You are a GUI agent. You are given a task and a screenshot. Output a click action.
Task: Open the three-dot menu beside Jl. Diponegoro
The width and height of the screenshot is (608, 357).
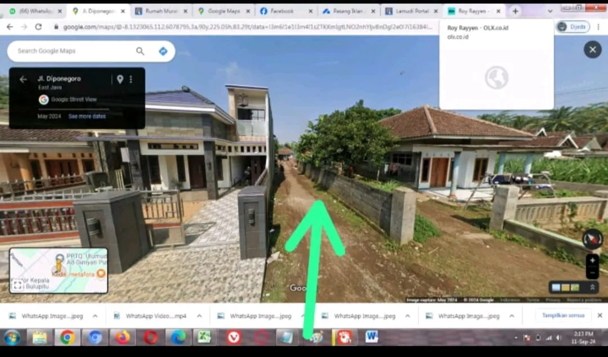coord(131,79)
